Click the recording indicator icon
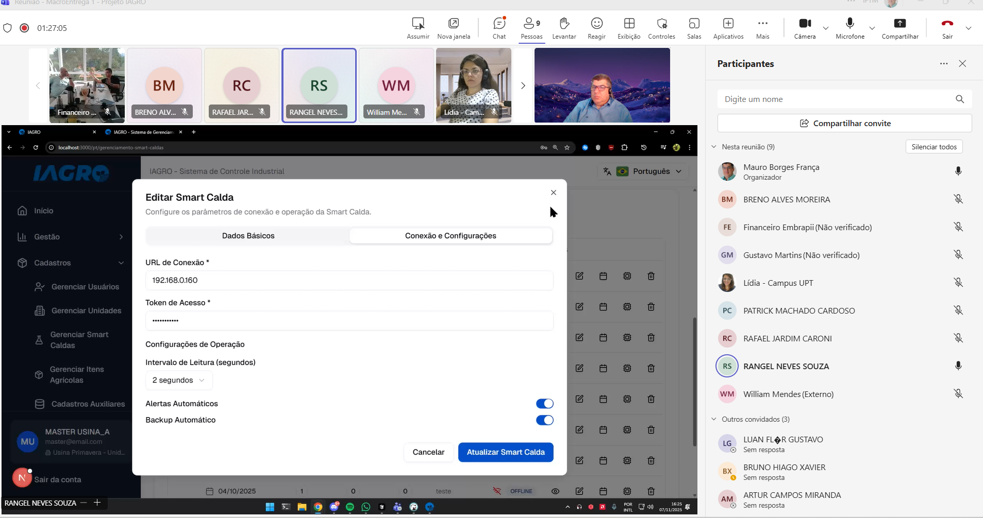The width and height of the screenshot is (983, 518). [x=24, y=28]
